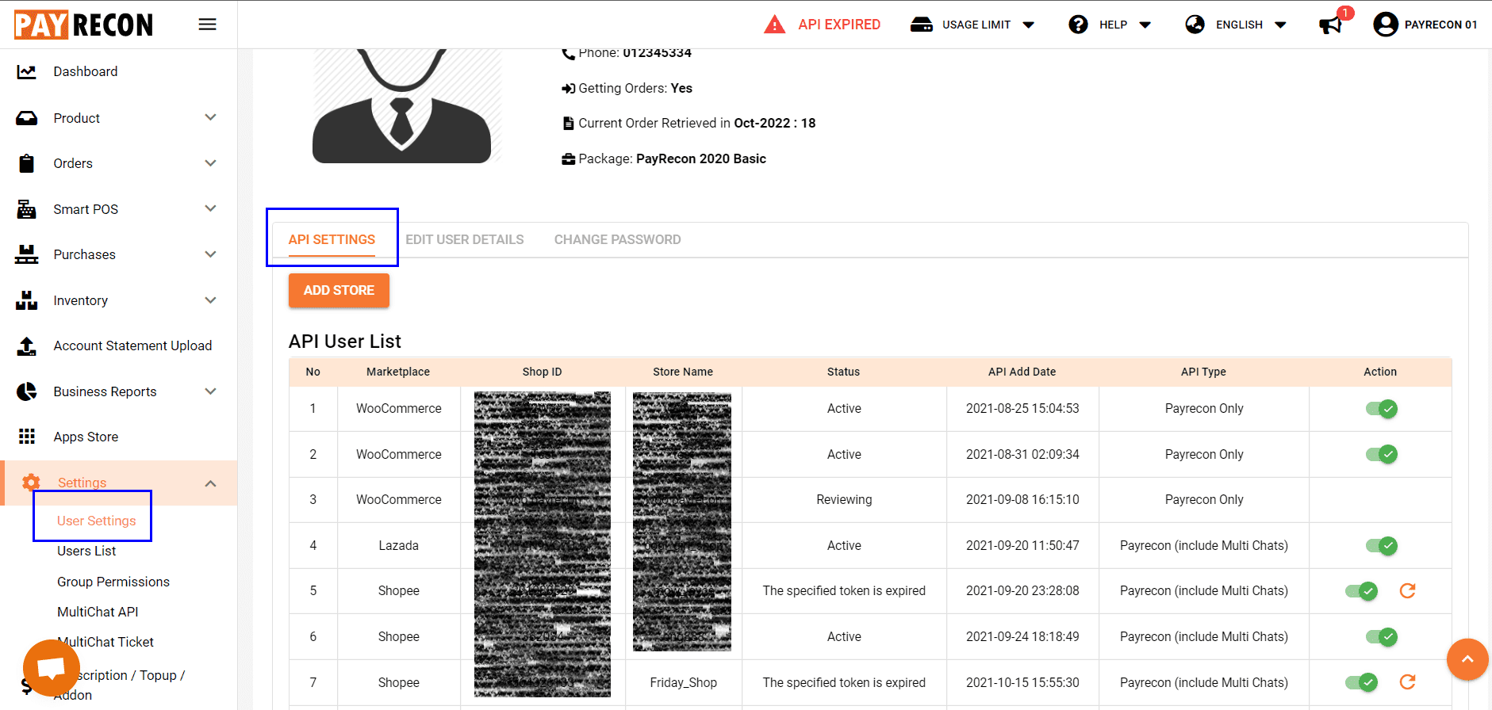Click the Purchases pallet icon
The image size is (1492, 710).
point(26,254)
